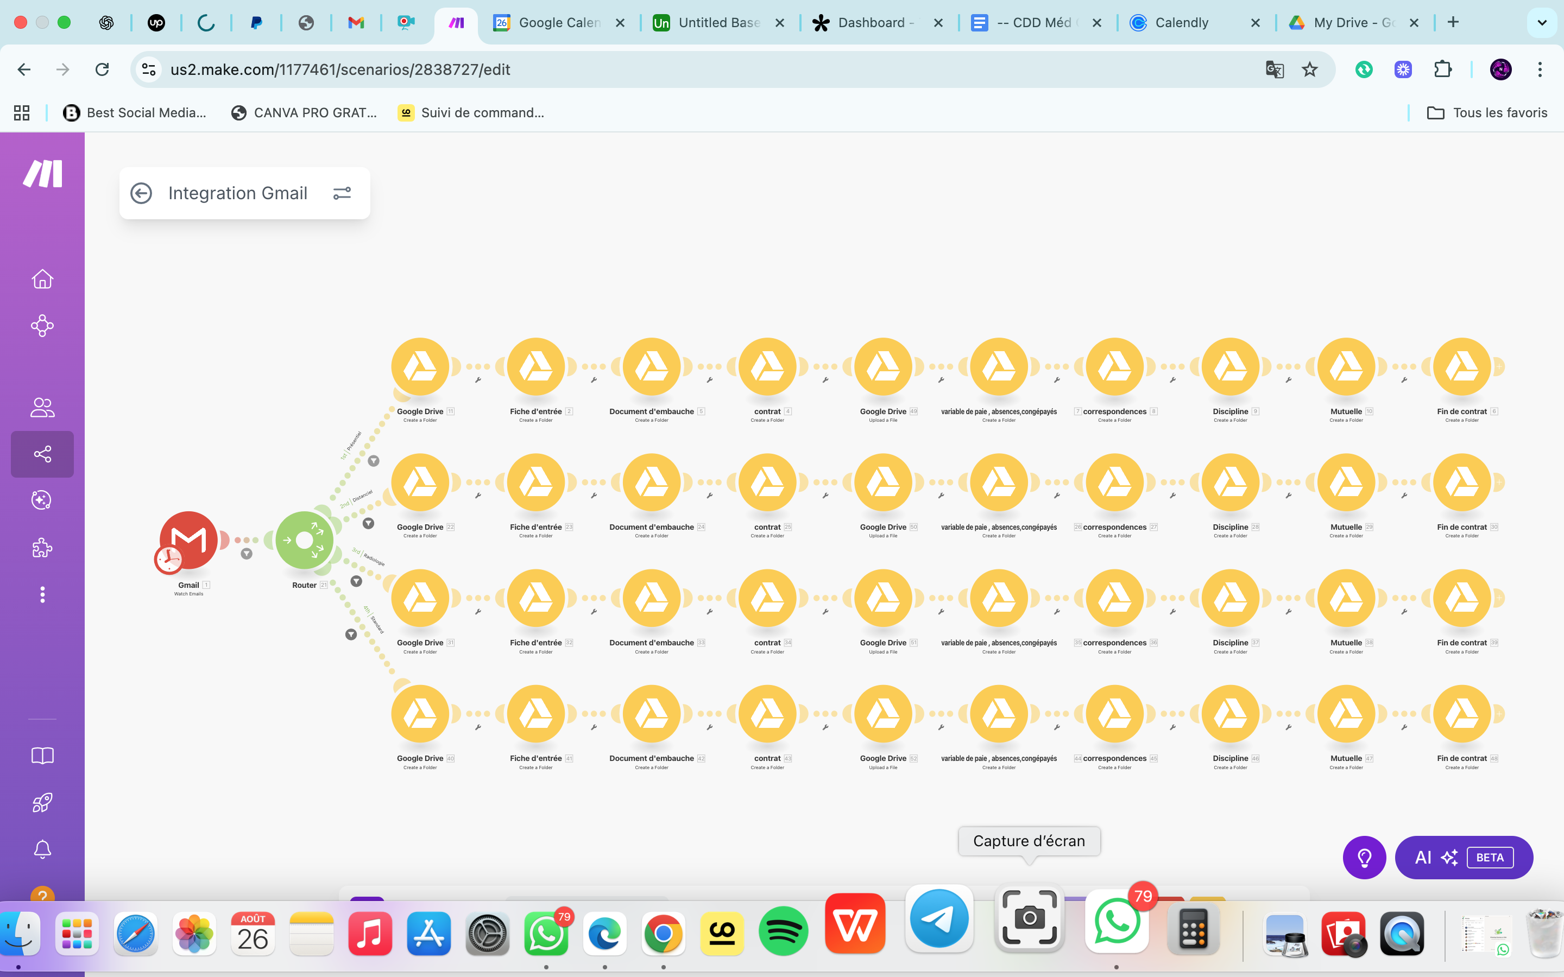The height and width of the screenshot is (977, 1564).
Task: Click the green Router module
Action: tap(305, 540)
